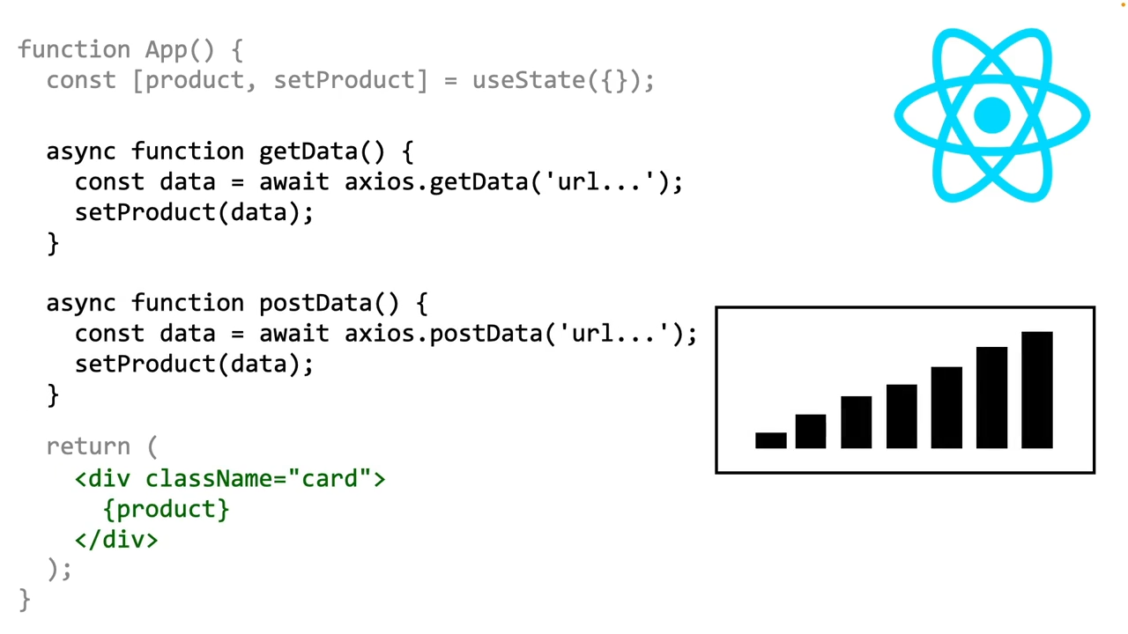Image resolution: width=1128 pixels, height=634 pixels.
Task: Click the useState({}) call
Action: click(x=563, y=80)
